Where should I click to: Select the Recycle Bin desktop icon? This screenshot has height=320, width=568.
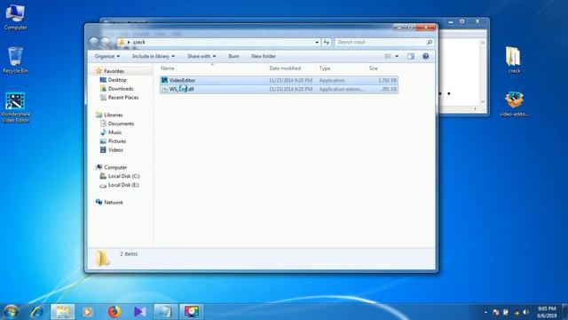pyautogui.click(x=15, y=60)
